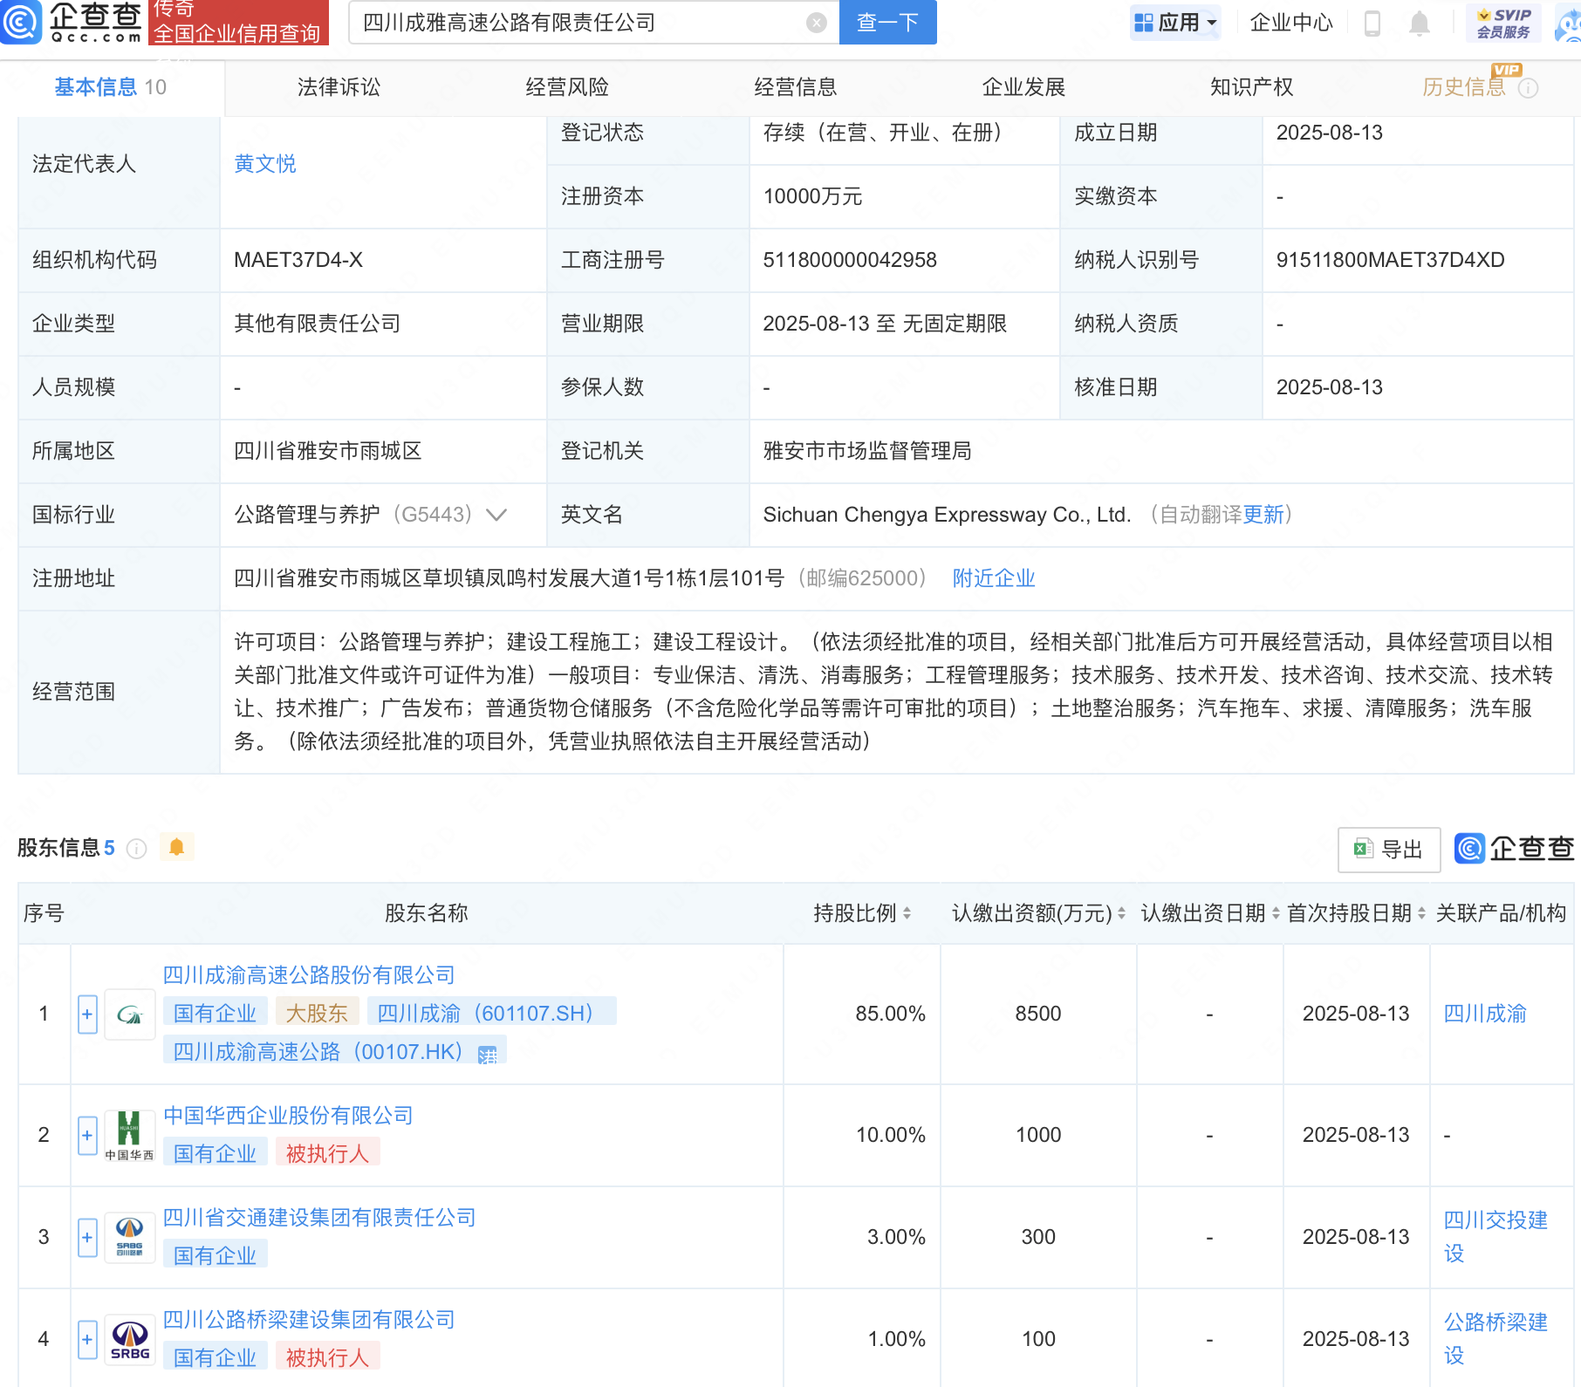
Task: Click 四川成渝高速公路 company logo thumbnail
Action: pos(130,1015)
